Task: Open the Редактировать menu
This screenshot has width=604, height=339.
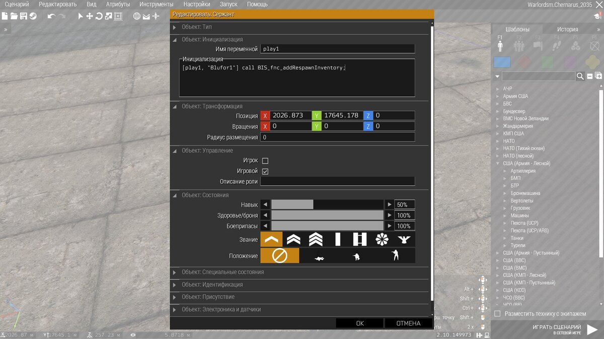Action: point(58,4)
